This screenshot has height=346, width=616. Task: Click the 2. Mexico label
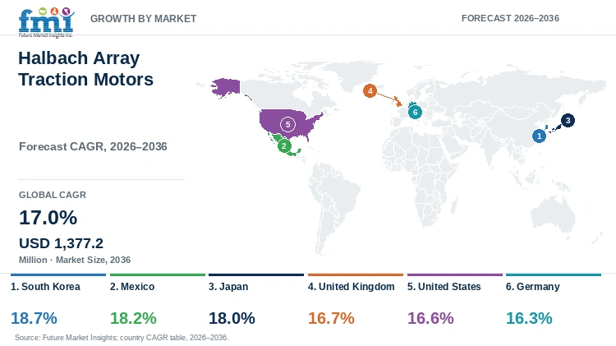[132, 287]
